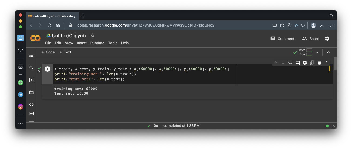This screenshot has height=149, width=352.
Task: Click the Share button
Action: tap(310, 39)
